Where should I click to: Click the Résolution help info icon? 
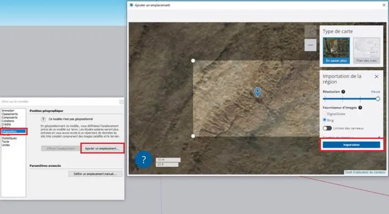point(343,92)
